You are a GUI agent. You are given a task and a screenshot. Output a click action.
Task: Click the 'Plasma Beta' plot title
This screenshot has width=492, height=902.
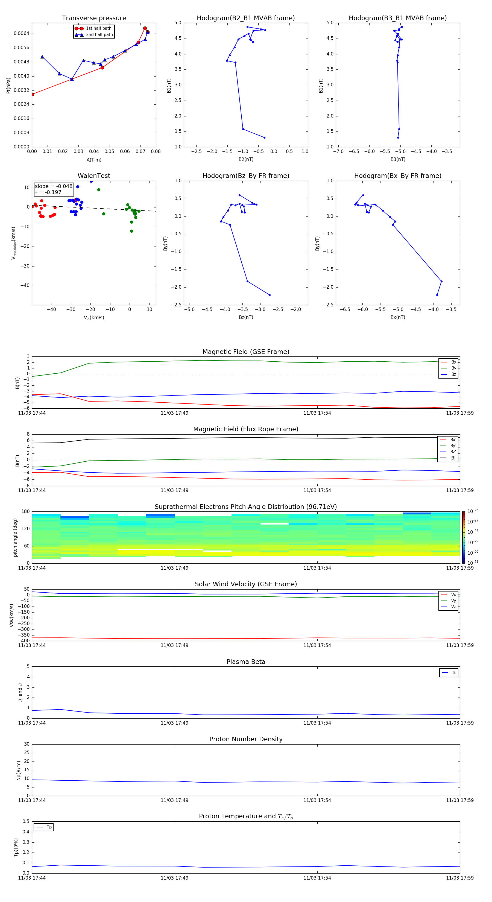click(246, 662)
